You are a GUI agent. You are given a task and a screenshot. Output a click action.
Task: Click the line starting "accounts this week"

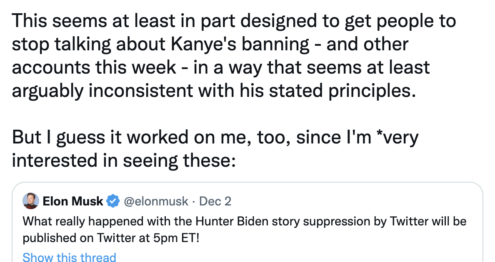coord(220,67)
